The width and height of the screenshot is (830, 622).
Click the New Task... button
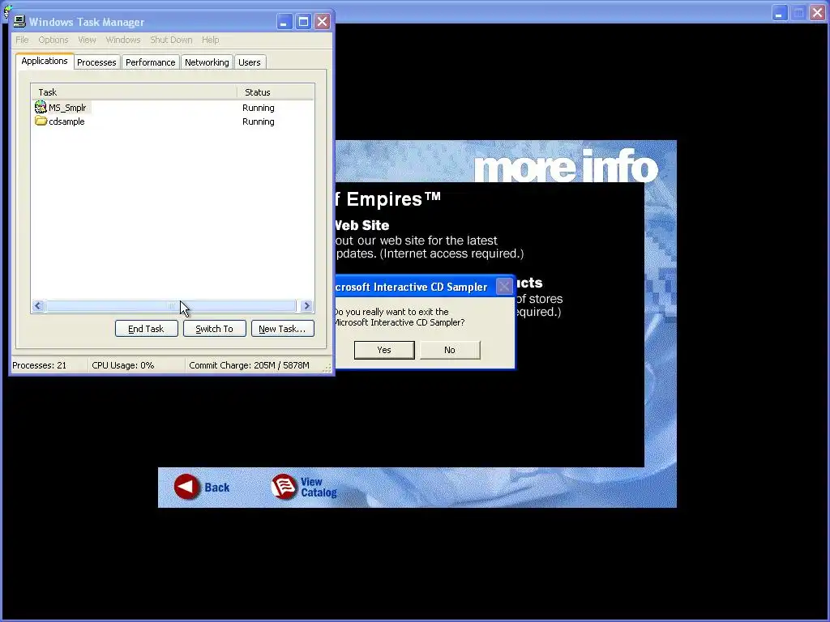(282, 329)
